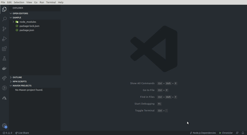Click the 'Toggle Terminal' hint text

click(145, 110)
